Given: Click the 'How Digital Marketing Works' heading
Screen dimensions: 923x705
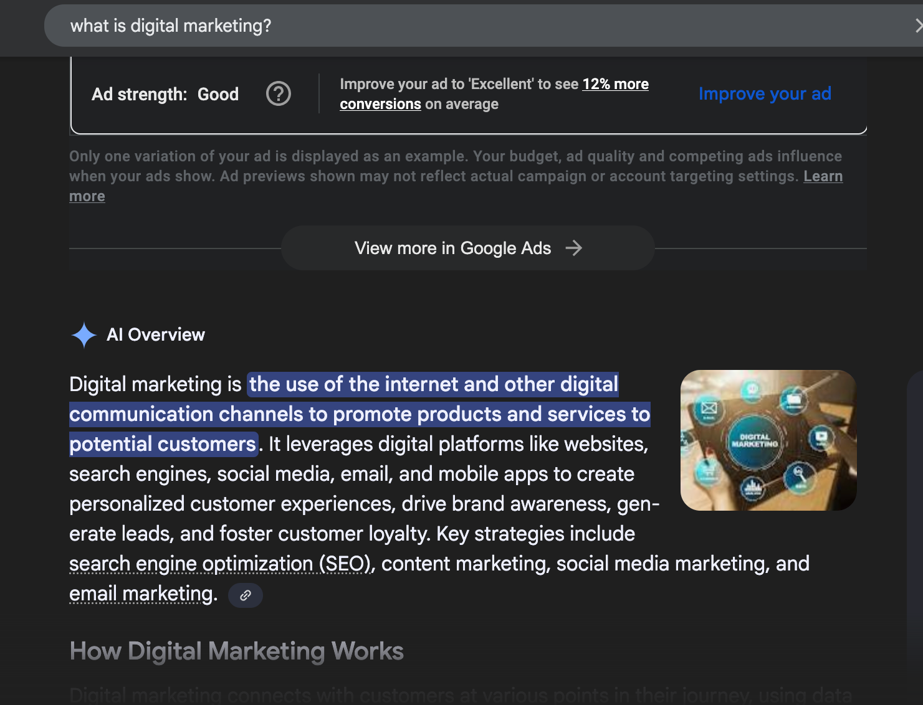Looking at the screenshot, I should [237, 651].
